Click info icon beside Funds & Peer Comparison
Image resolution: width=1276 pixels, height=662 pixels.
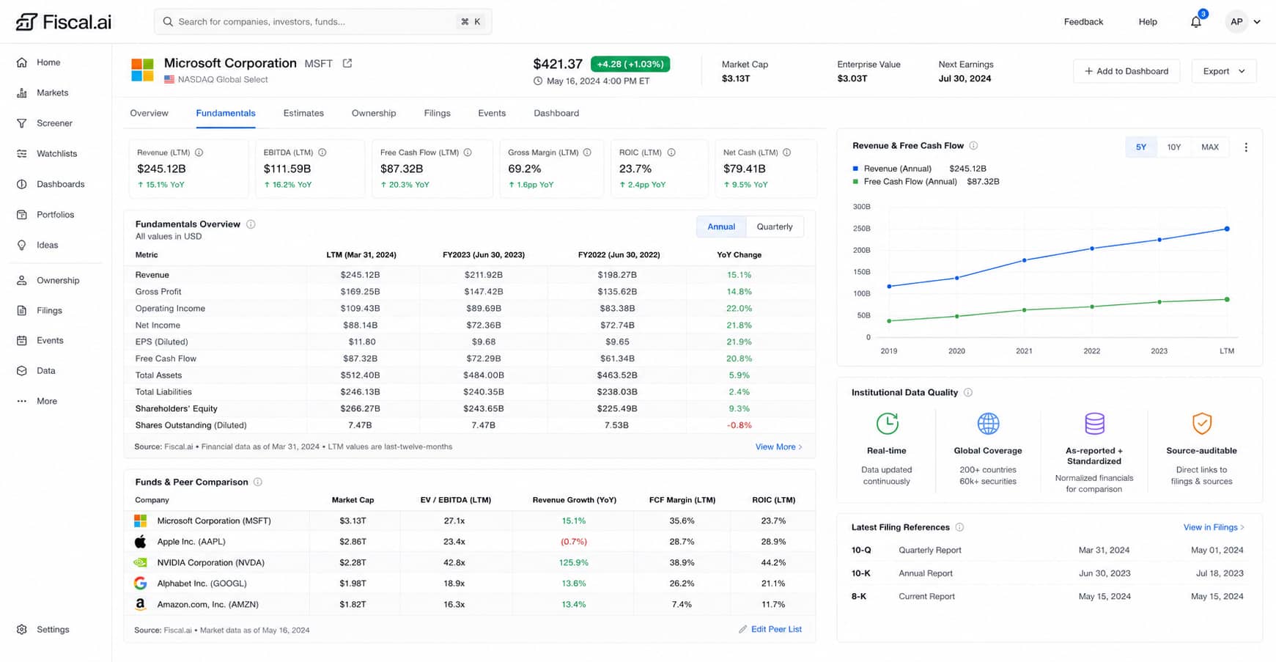click(258, 482)
